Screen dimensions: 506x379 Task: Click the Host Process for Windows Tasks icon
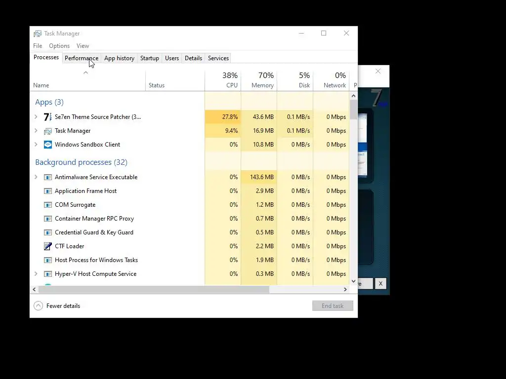(48, 260)
